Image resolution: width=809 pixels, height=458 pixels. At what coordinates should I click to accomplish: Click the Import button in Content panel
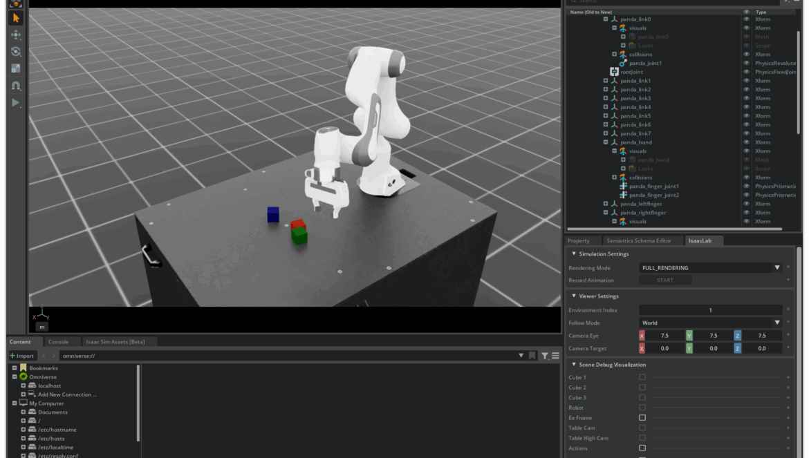point(21,356)
